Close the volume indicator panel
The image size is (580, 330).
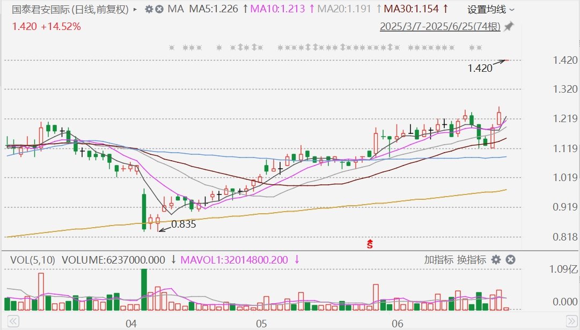511,260
